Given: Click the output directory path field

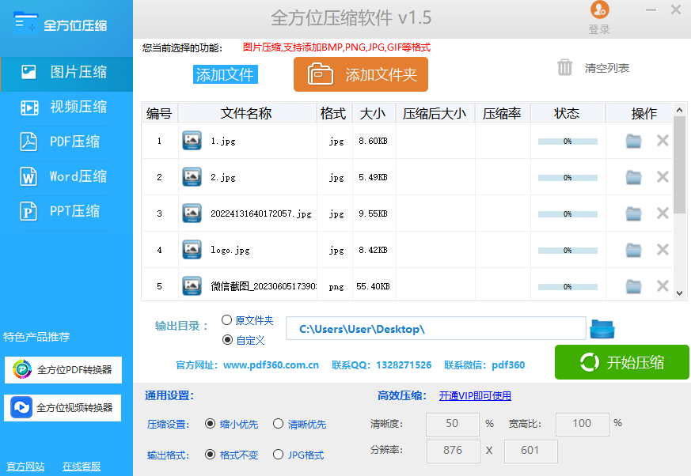Looking at the screenshot, I should (435, 329).
